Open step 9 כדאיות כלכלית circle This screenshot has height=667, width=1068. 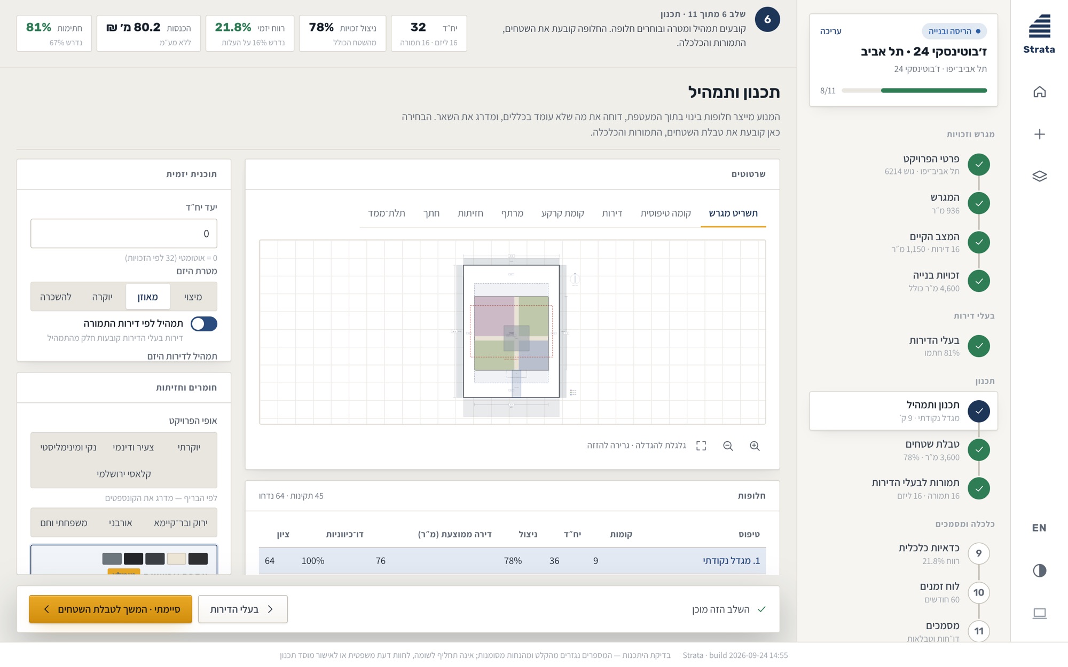tap(978, 553)
